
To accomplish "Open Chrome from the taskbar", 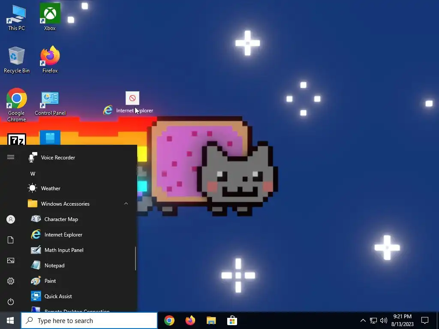I will tap(169, 320).
